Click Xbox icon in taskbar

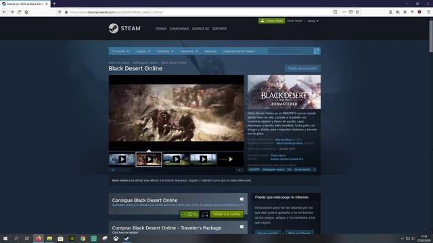point(116,238)
